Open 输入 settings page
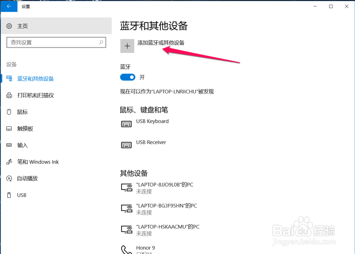The image size is (355, 254). click(x=22, y=145)
